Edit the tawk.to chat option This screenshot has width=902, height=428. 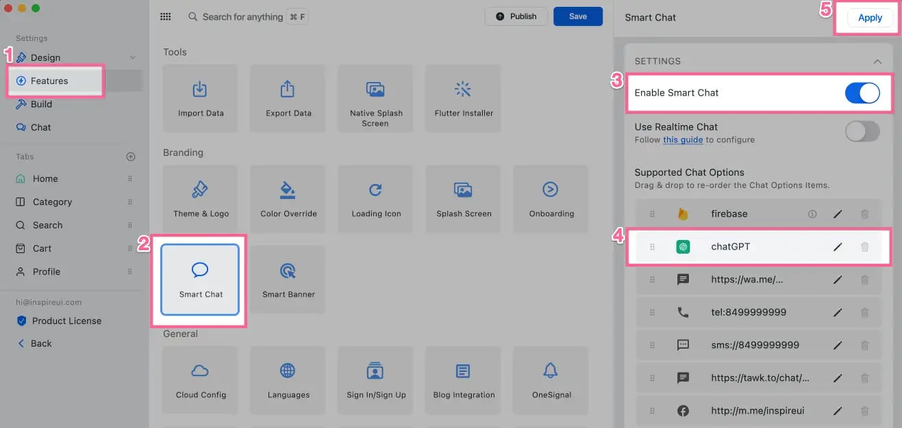click(837, 378)
